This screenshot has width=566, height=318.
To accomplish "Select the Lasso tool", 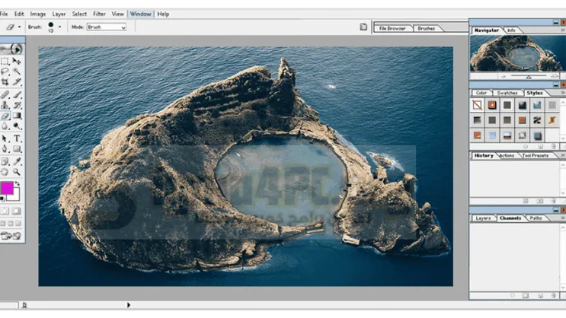I will click(x=5, y=72).
